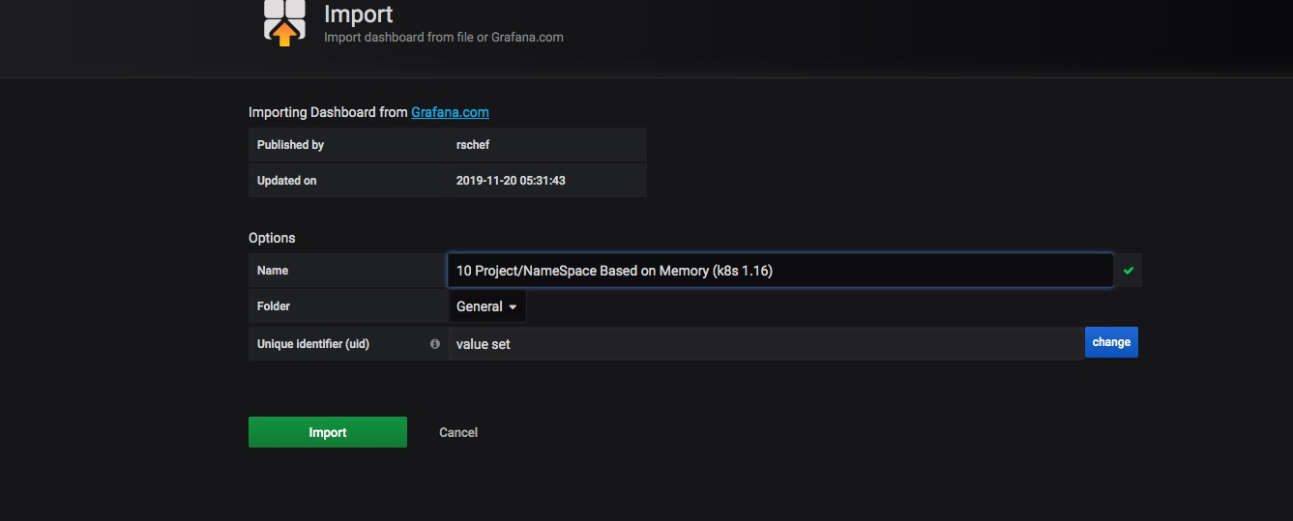This screenshot has width=1293, height=521.
Task: Click the 'Options' section heading
Action: (x=272, y=238)
